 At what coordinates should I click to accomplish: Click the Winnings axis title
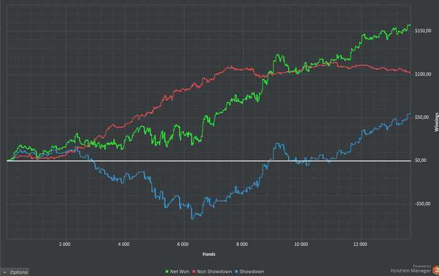point(436,122)
